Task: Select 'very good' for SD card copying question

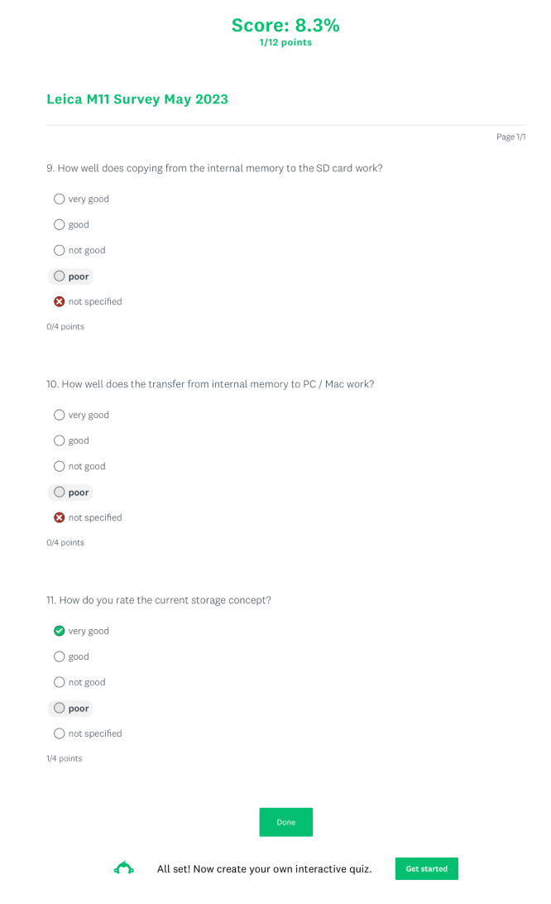Action: point(59,199)
